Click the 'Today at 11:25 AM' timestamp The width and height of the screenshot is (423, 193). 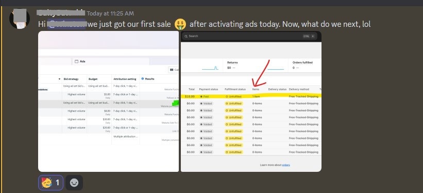coord(110,13)
